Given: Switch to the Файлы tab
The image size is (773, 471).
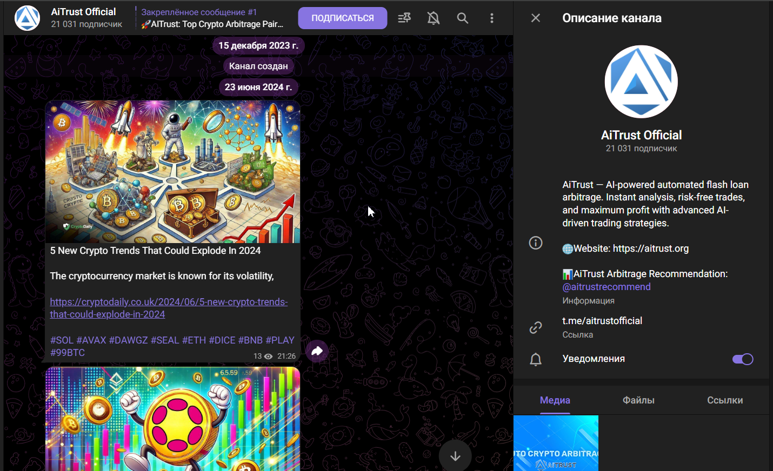Looking at the screenshot, I should point(638,400).
